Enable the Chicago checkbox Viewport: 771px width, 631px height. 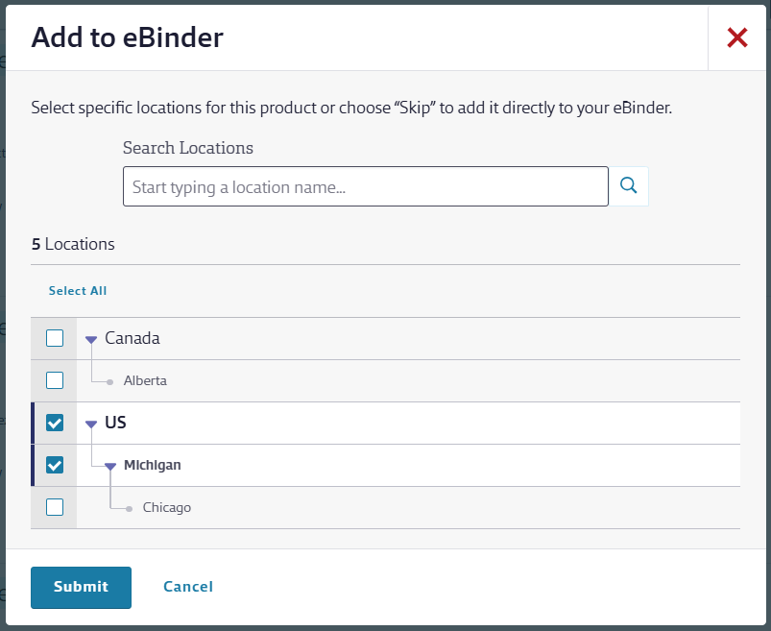tap(55, 507)
